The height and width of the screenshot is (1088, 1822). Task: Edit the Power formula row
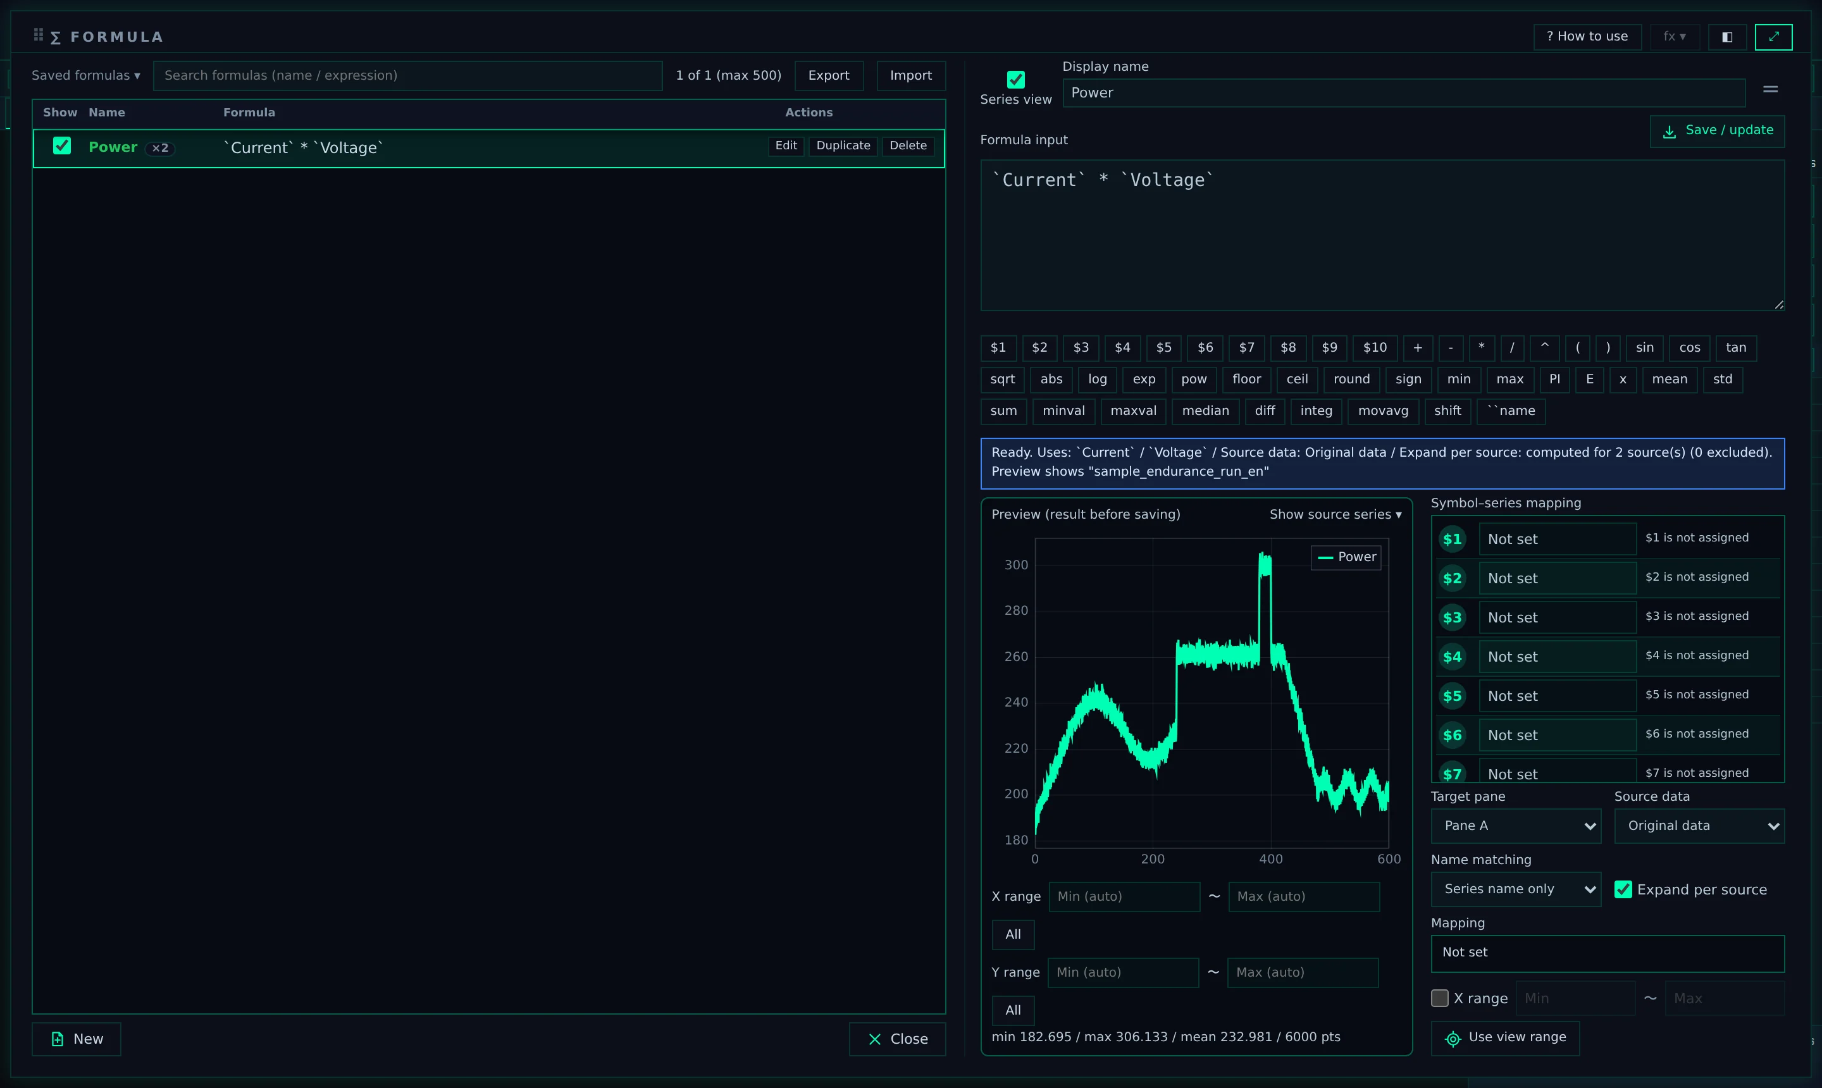click(x=786, y=146)
